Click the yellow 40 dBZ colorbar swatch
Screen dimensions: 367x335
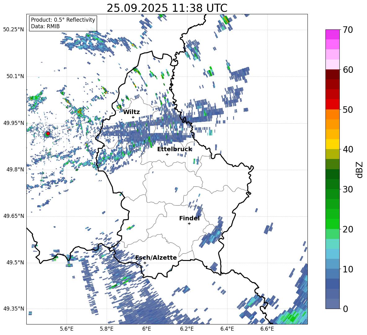[x=332, y=144]
